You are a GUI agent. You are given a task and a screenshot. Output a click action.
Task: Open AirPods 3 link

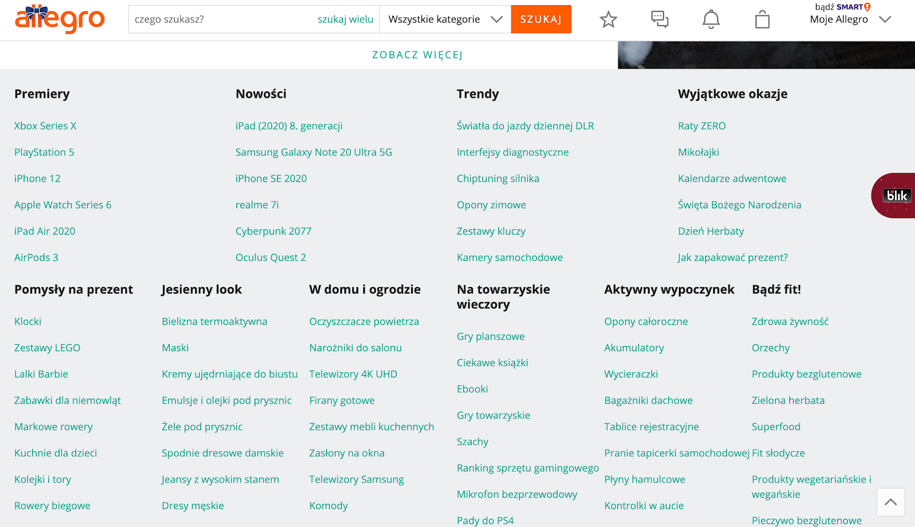coord(36,258)
